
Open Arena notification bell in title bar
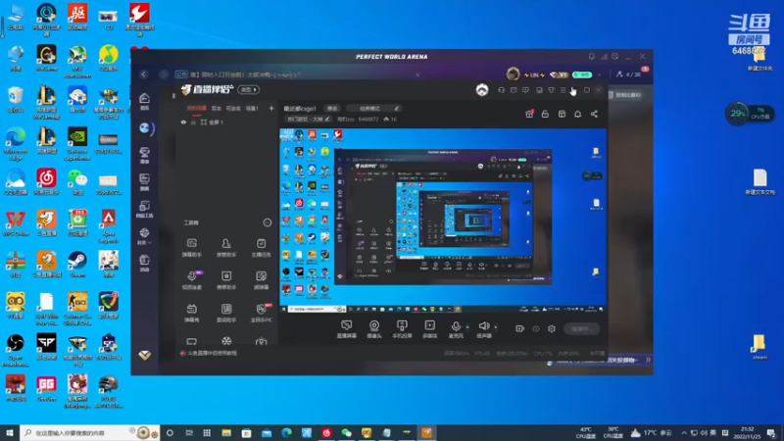pos(592,57)
